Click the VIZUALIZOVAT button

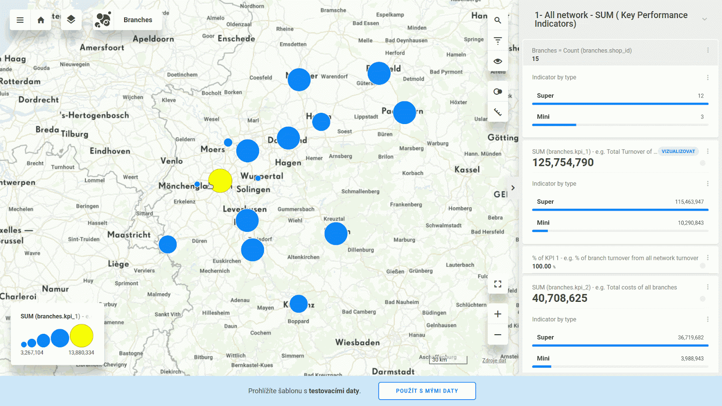tap(678, 152)
